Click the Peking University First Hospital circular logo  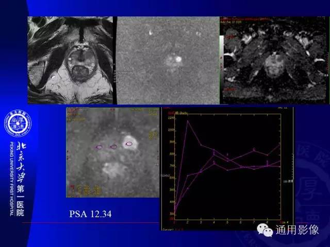18,123
